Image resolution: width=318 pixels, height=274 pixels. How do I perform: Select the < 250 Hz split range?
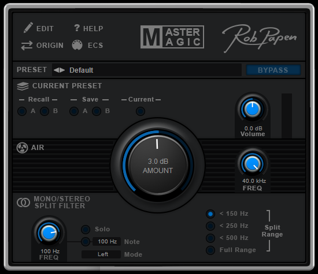pyautogui.click(x=210, y=226)
